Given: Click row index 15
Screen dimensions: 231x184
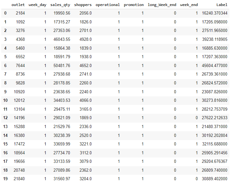Looking at the screenshot, I should (x=5, y=144).
